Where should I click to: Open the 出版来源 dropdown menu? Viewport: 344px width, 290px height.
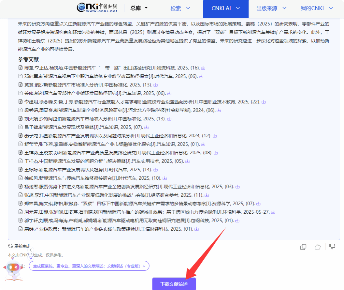[x=271, y=8]
